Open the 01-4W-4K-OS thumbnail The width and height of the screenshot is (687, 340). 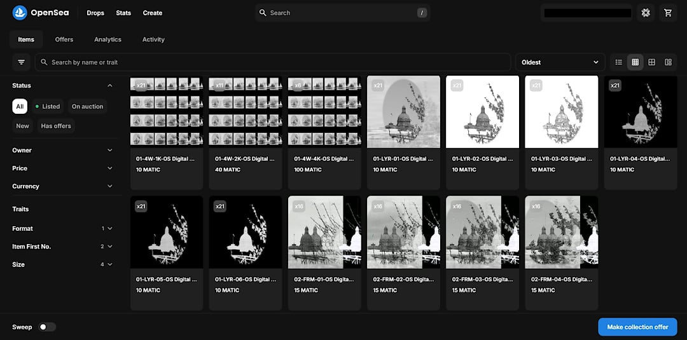324,112
